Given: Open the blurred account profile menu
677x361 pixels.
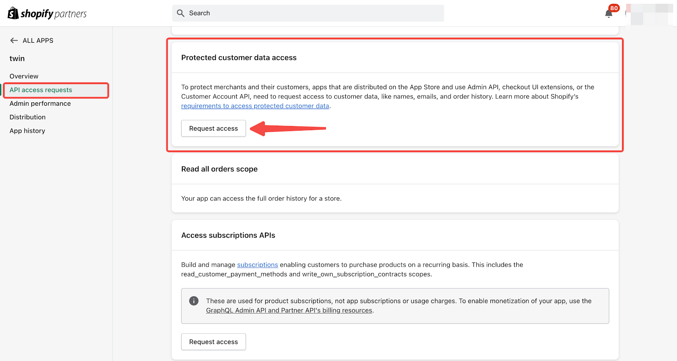Looking at the screenshot, I should pyautogui.click(x=649, y=14).
